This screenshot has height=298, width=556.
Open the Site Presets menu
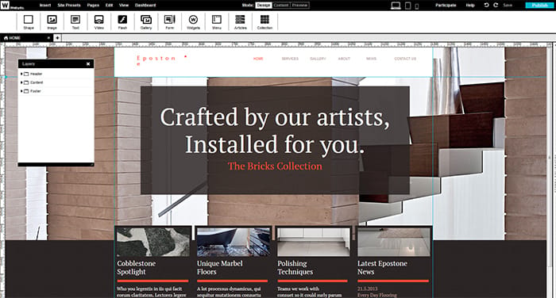click(69, 5)
